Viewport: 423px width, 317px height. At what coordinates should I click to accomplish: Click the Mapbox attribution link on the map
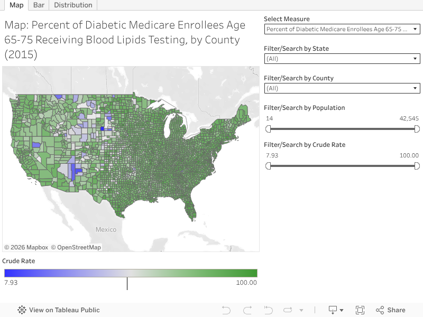[26, 247]
